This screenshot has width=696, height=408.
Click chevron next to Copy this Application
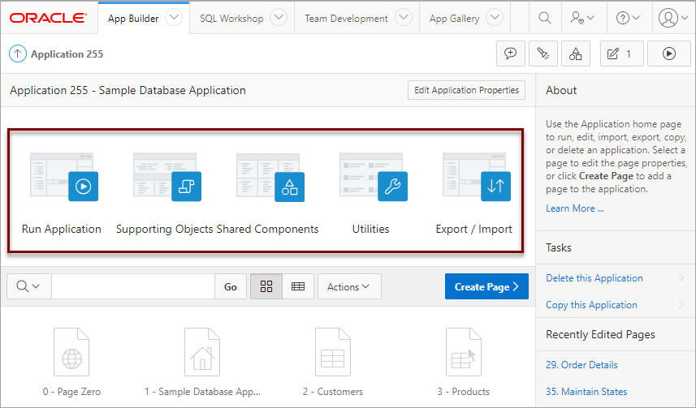[x=682, y=304]
